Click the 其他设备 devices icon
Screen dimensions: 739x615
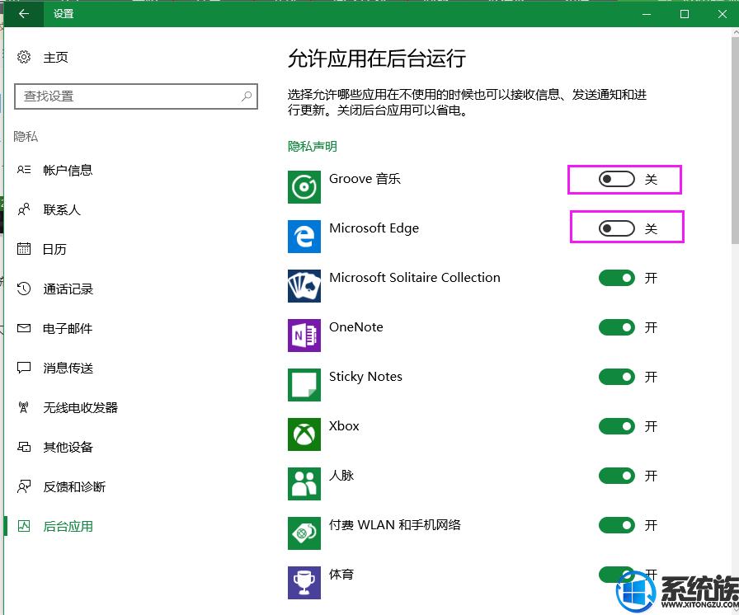pos(24,447)
